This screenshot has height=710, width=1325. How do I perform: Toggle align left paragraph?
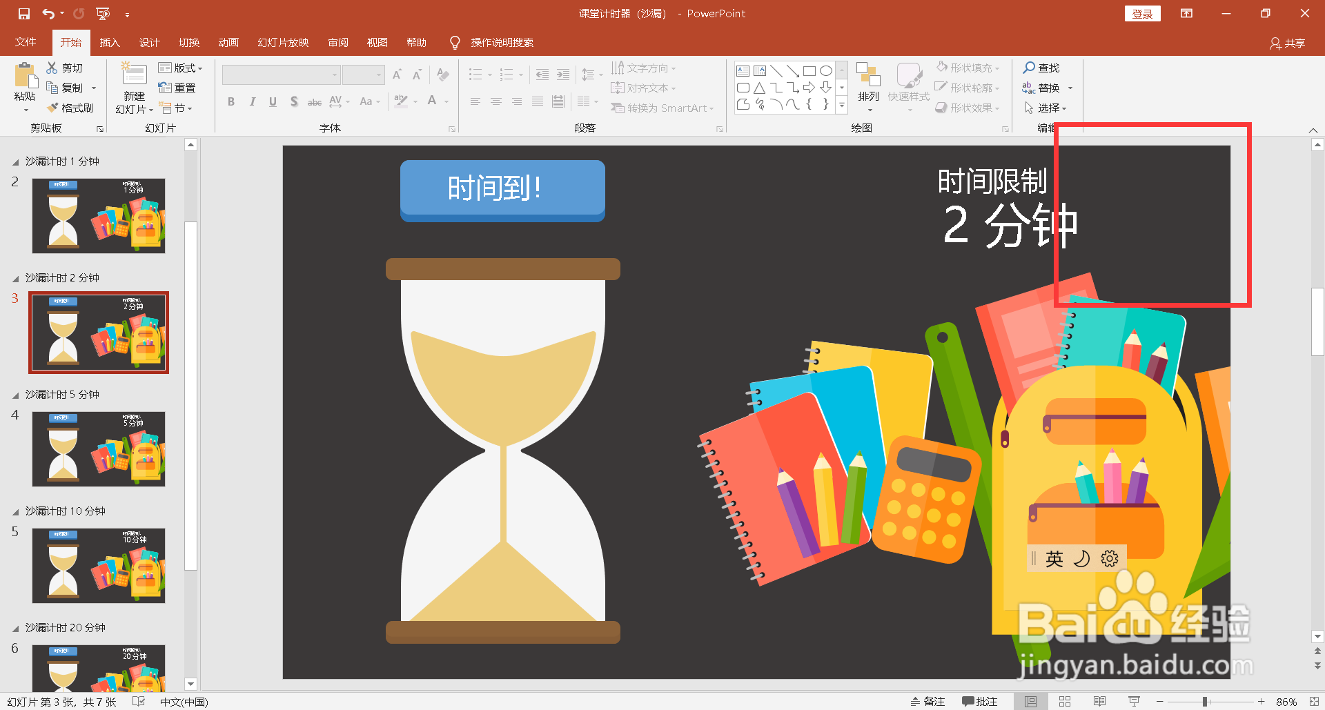point(475,101)
